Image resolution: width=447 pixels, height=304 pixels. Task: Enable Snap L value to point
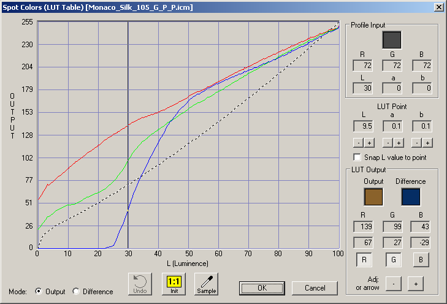[357, 158]
